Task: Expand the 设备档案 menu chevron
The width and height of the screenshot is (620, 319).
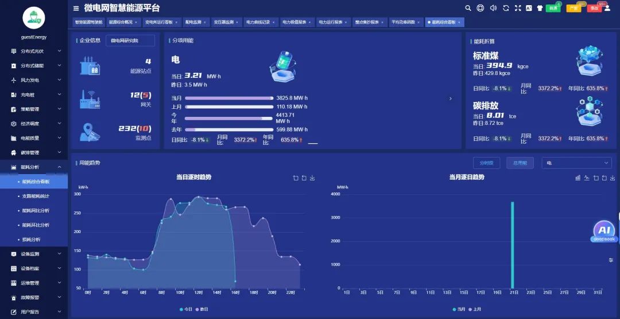Action: click(59, 268)
